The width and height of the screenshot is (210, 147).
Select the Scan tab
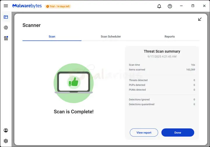tap(52, 37)
